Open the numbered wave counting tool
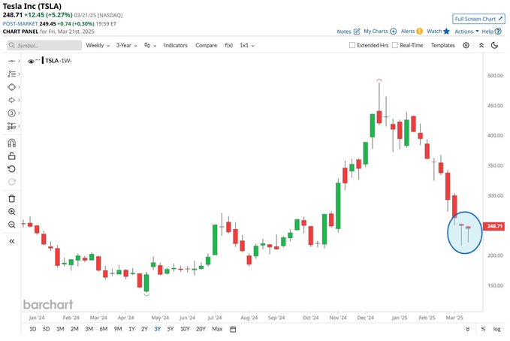The image size is (510, 341). [x=12, y=113]
